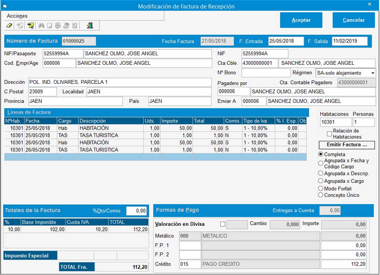The width and height of the screenshot is (380, 275).
Task: Click the F.P. 2 code field
Action: pos(190,255)
